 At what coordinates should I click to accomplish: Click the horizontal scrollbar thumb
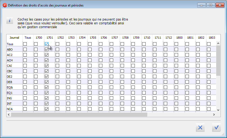tap(79, 115)
